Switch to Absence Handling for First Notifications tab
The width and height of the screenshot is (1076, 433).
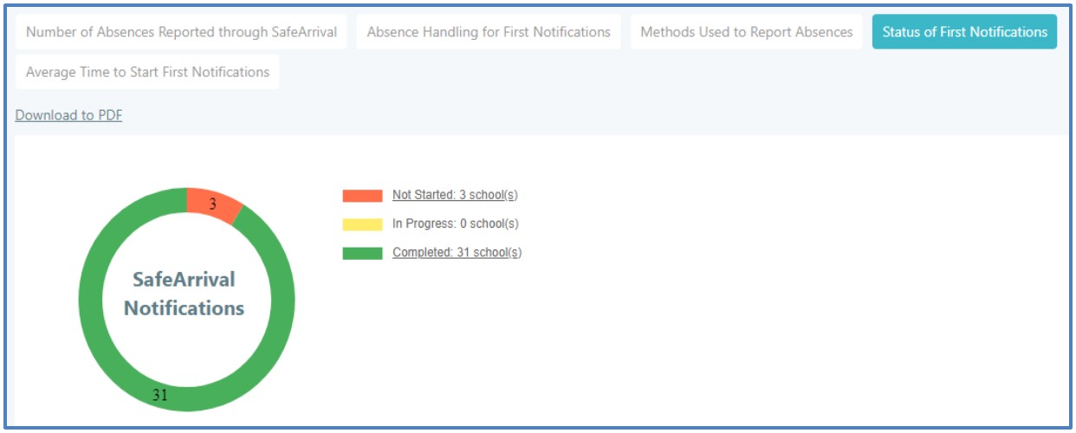[x=489, y=32]
